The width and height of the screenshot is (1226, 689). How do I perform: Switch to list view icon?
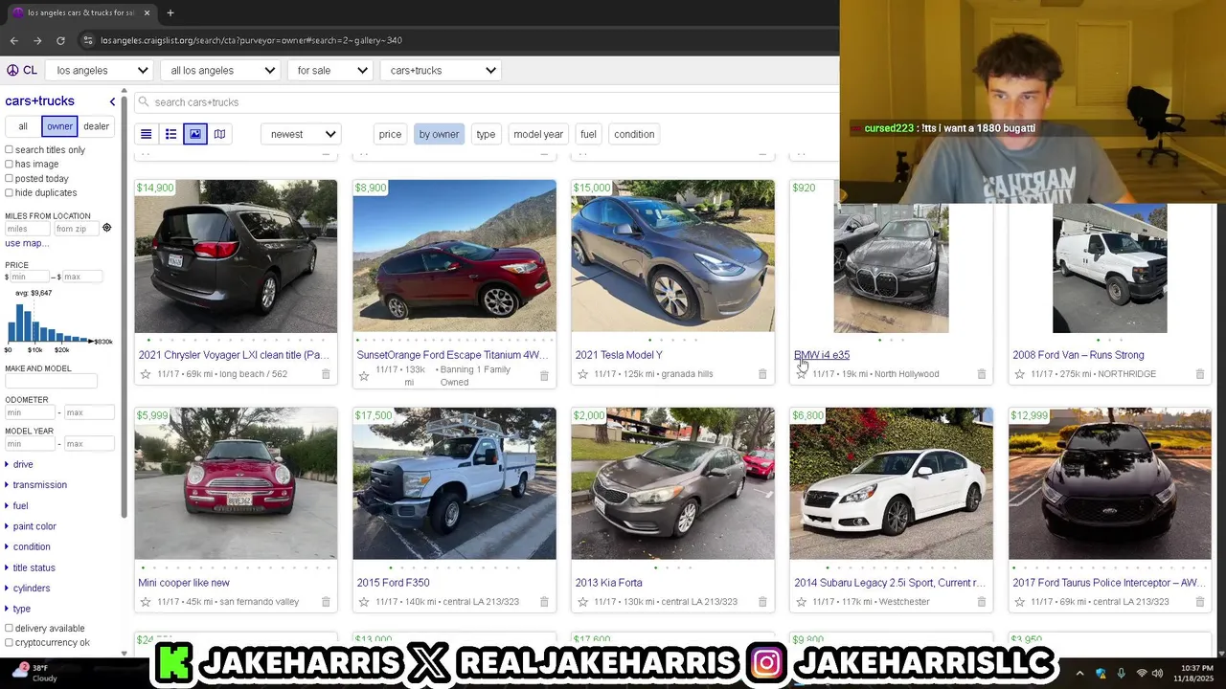tap(147, 134)
